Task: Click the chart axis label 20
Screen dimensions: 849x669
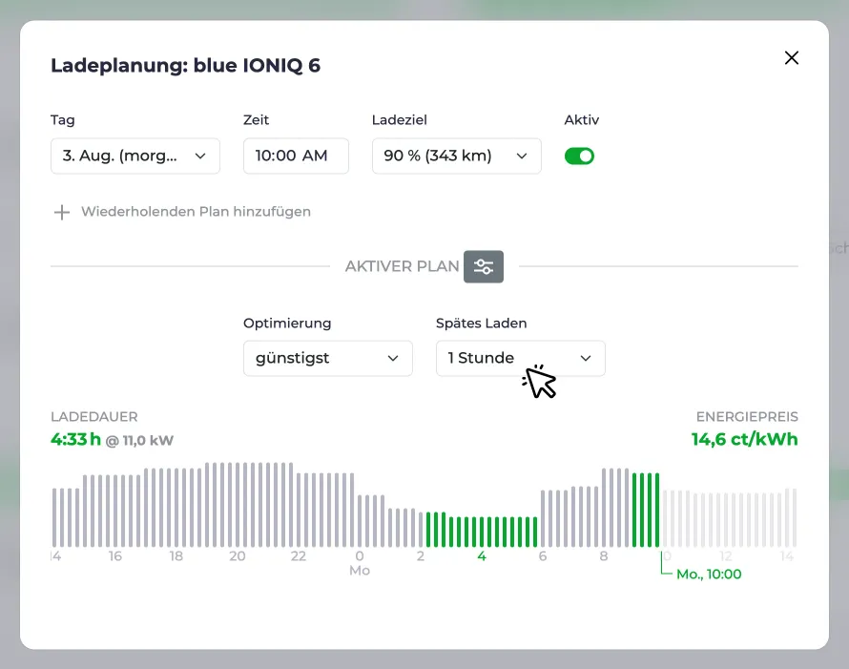Action: tap(238, 556)
